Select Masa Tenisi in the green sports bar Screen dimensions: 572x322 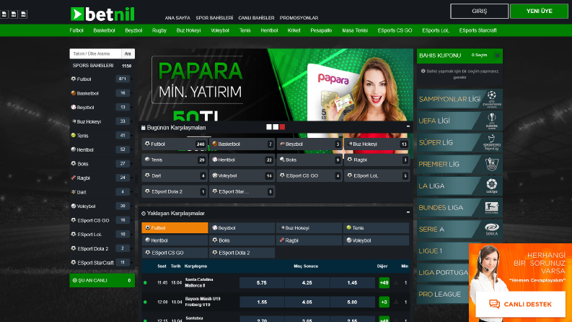[x=355, y=30]
